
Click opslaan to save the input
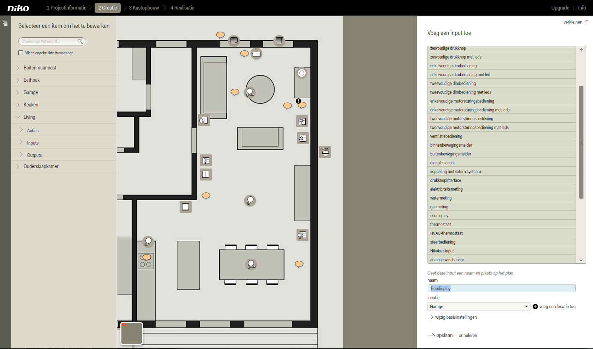(440, 335)
